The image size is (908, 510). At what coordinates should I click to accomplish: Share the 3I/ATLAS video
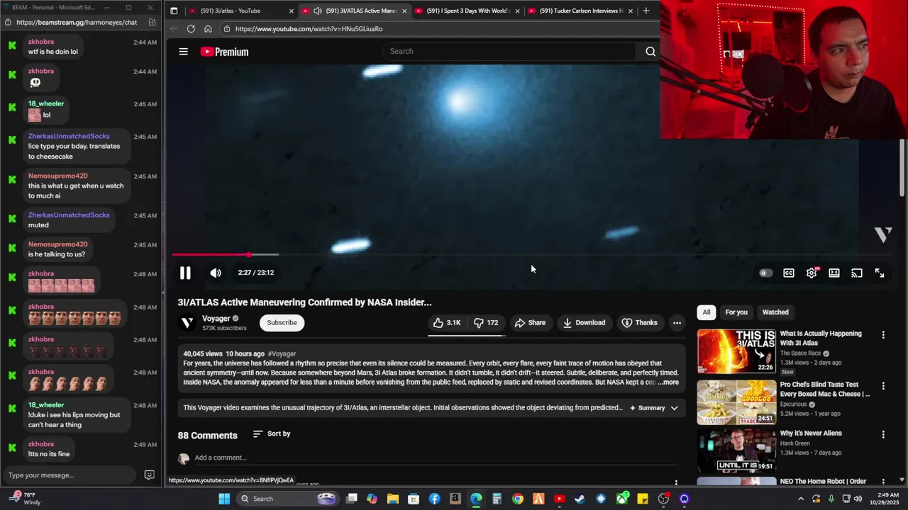[530, 322]
